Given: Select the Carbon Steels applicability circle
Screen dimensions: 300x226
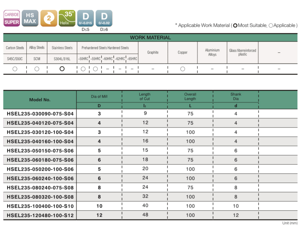Looking at the screenshot, I should 15,69.
